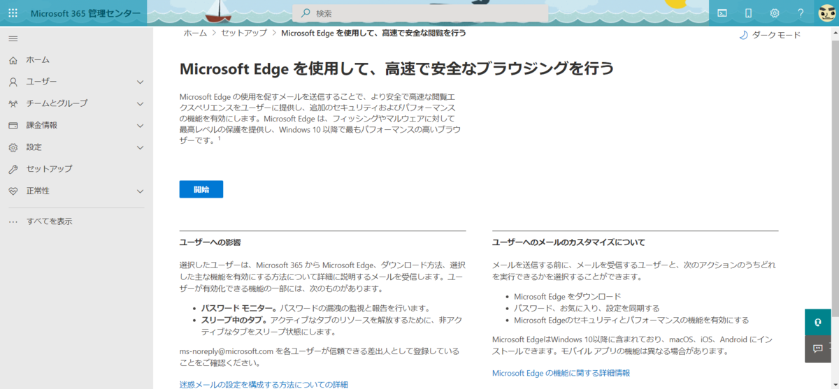839x389 pixels.
Task: Select 設定 in the sidebar
Action: point(34,147)
